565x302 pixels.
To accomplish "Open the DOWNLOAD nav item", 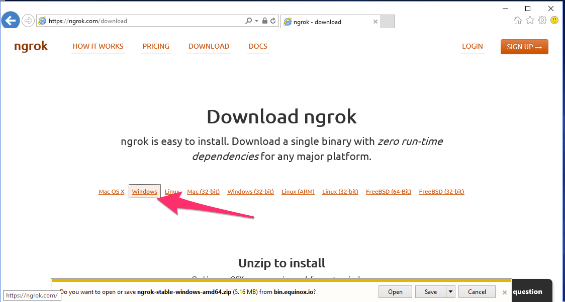I will pos(209,46).
